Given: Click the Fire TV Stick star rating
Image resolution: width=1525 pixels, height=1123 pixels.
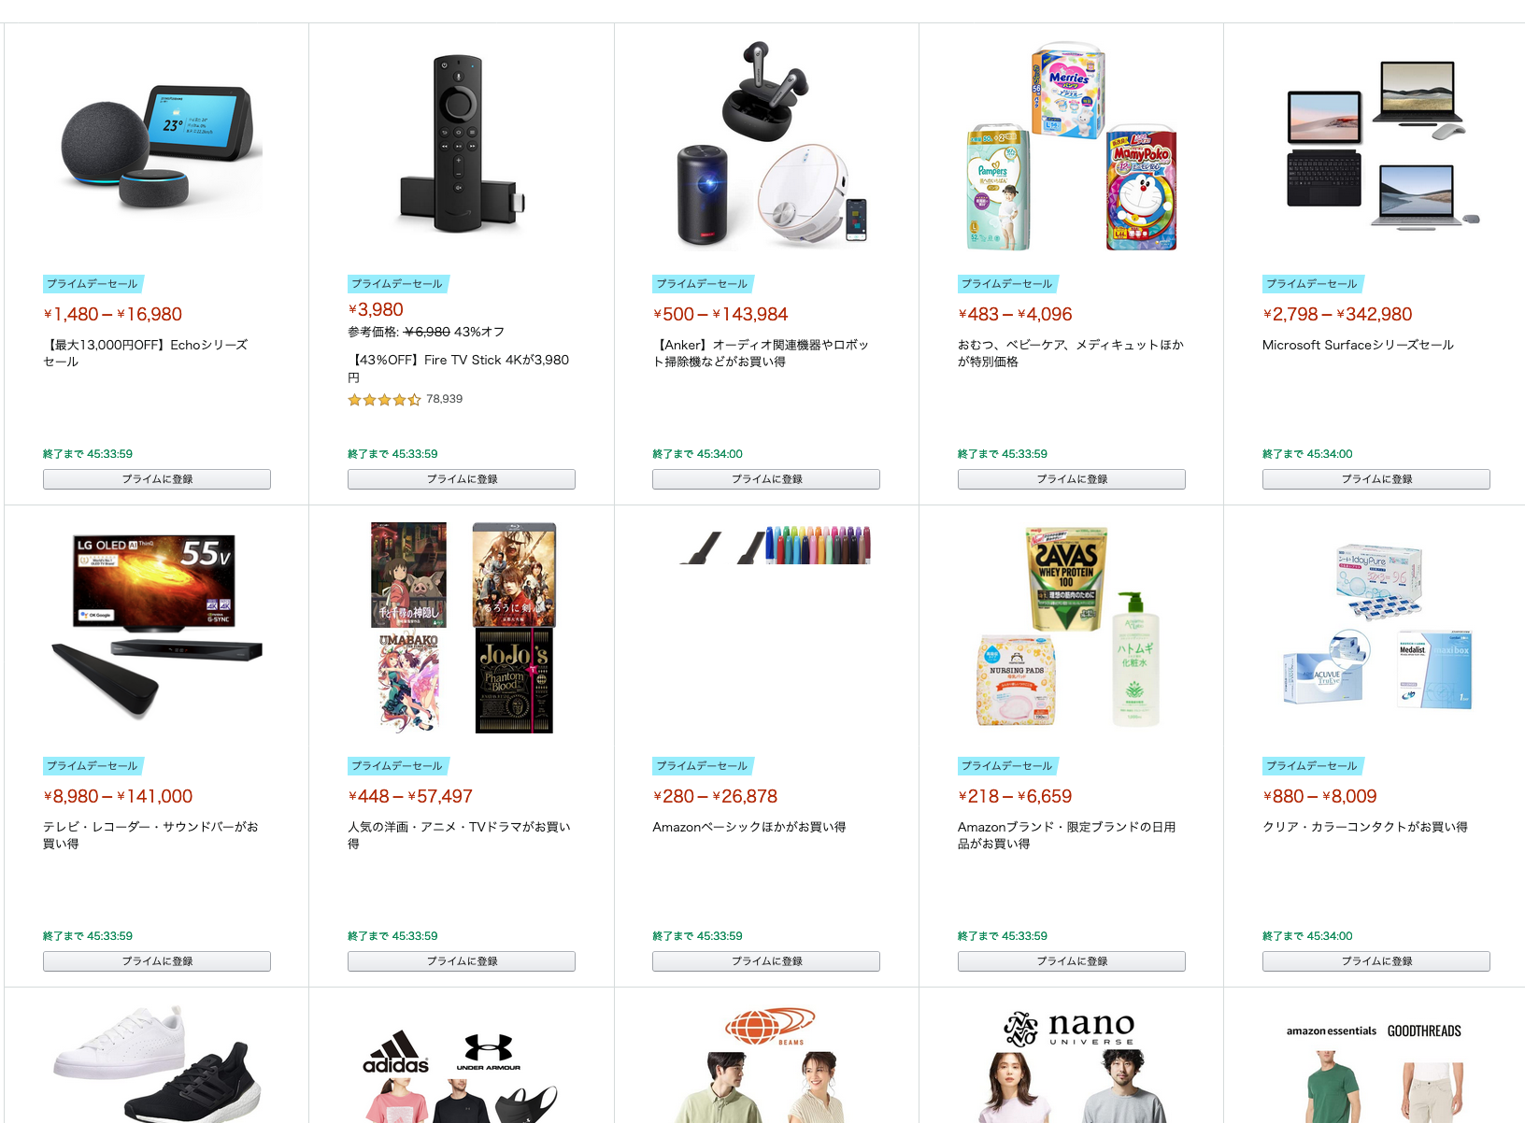Looking at the screenshot, I should pyautogui.click(x=384, y=400).
